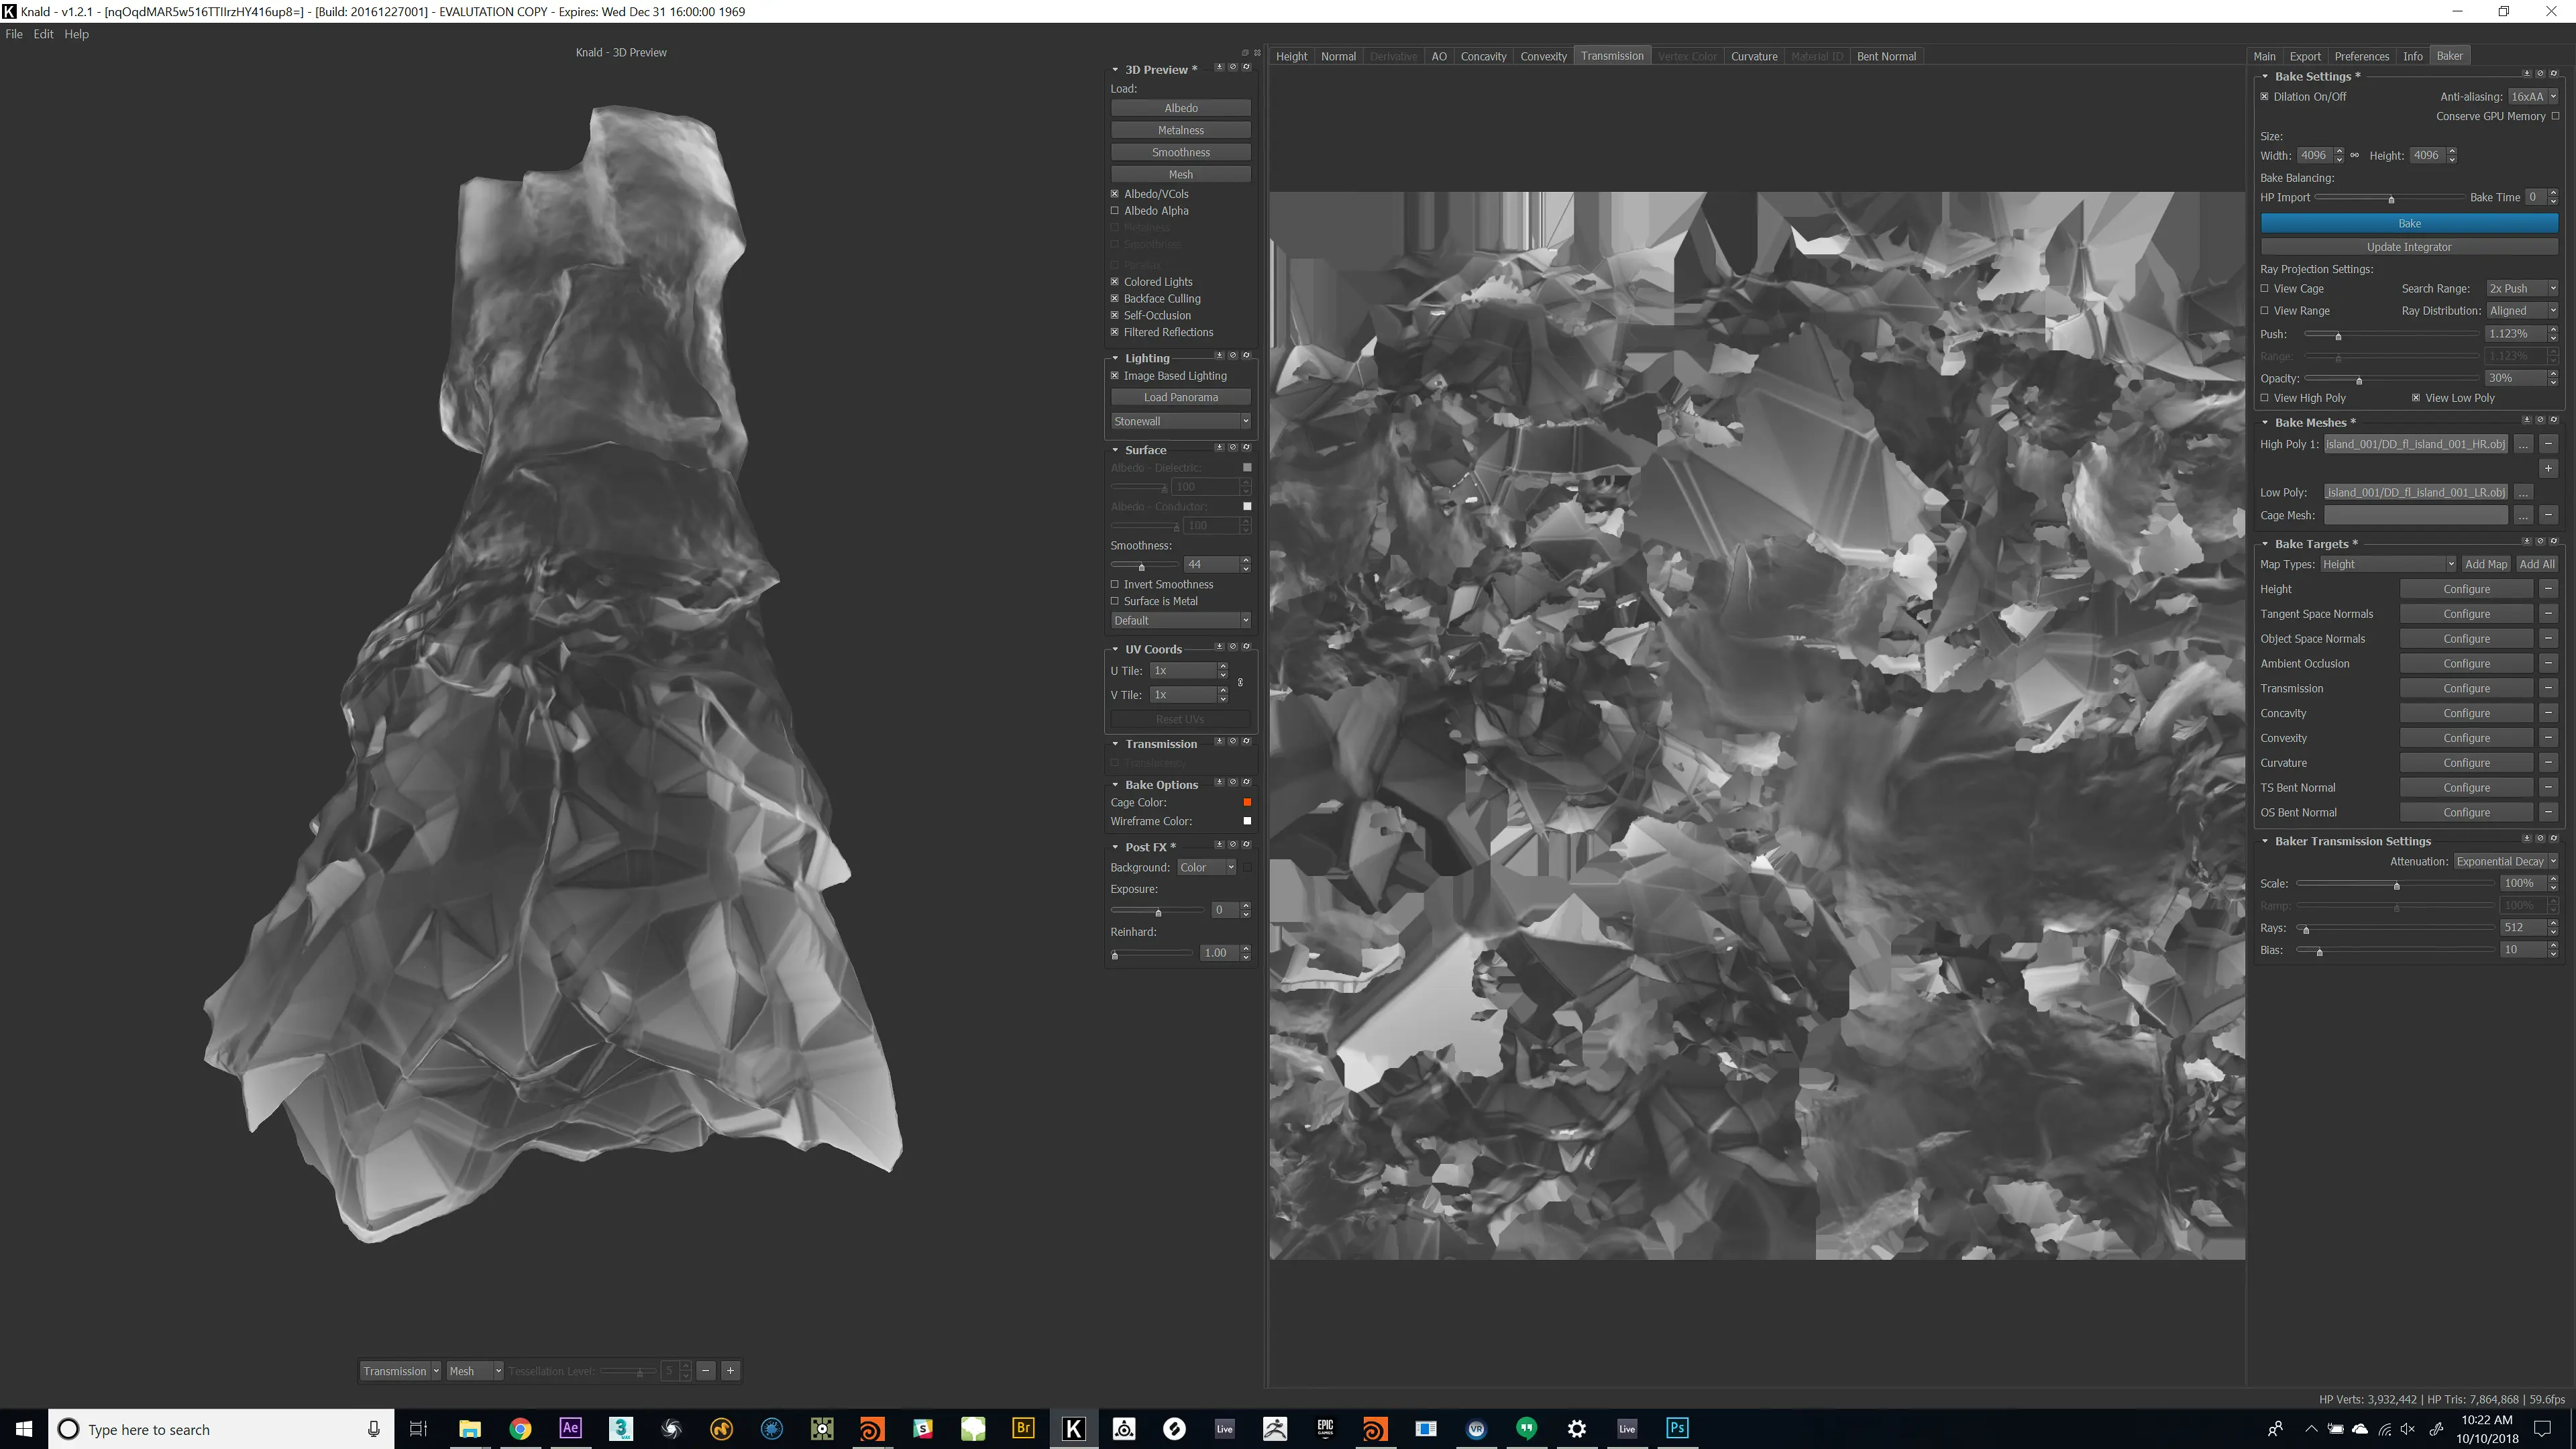This screenshot has height=1449, width=2576.
Task: Remove Curvature bake target
Action: (2548, 763)
